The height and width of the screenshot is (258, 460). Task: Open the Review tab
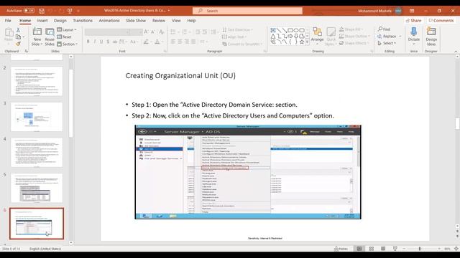click(x=159, y=21)
